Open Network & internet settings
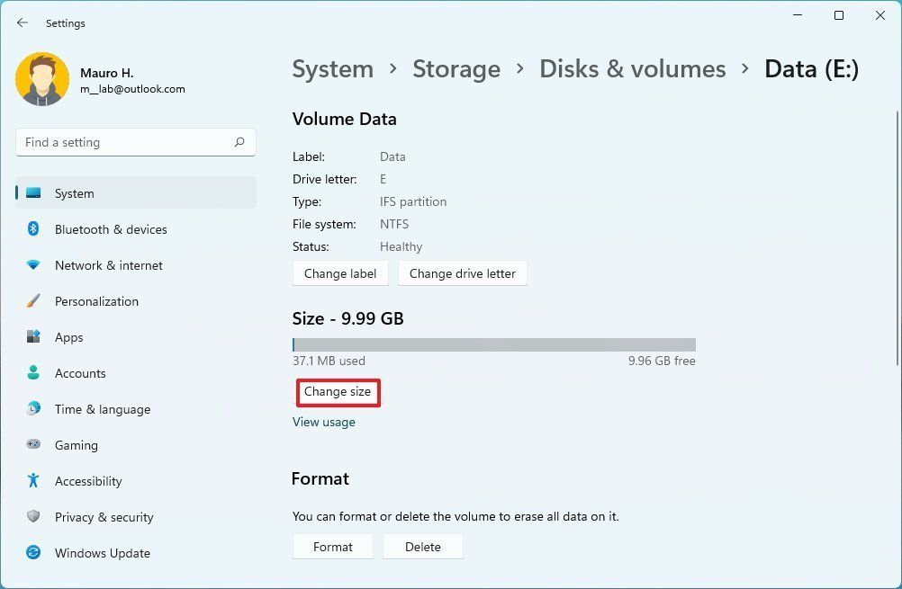 108,265
